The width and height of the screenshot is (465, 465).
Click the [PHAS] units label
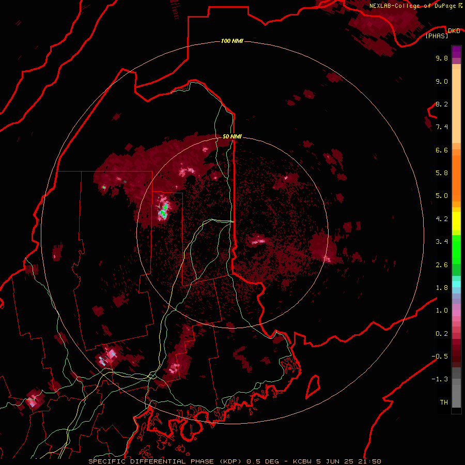pos(437,36)
